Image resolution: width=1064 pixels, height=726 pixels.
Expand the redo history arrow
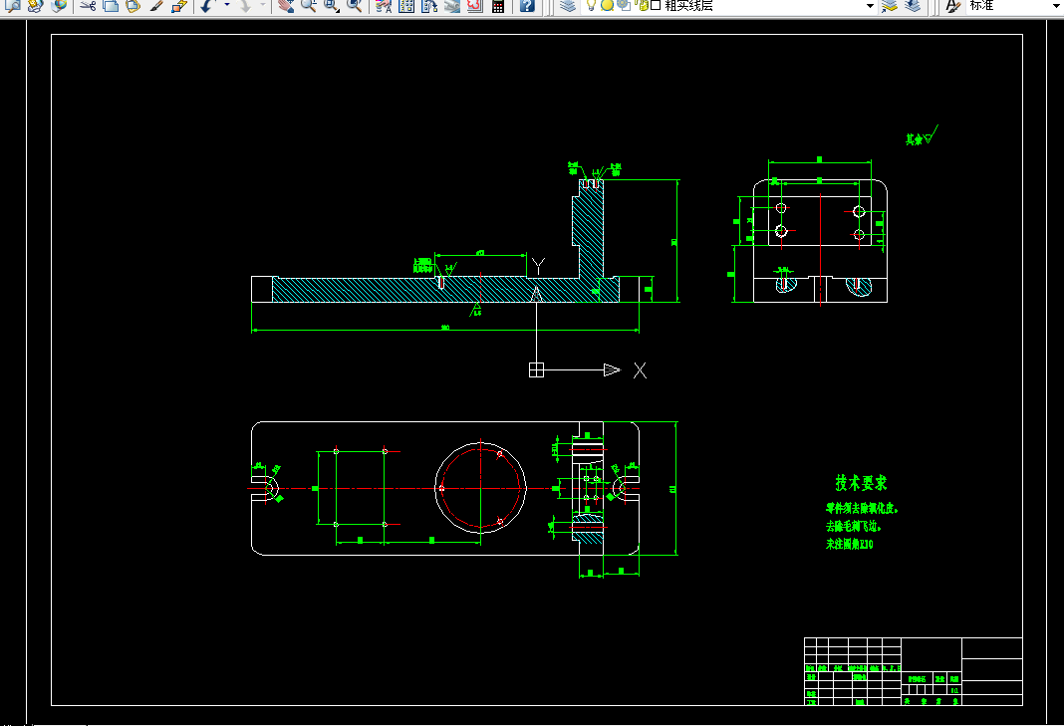pos(263,5)
